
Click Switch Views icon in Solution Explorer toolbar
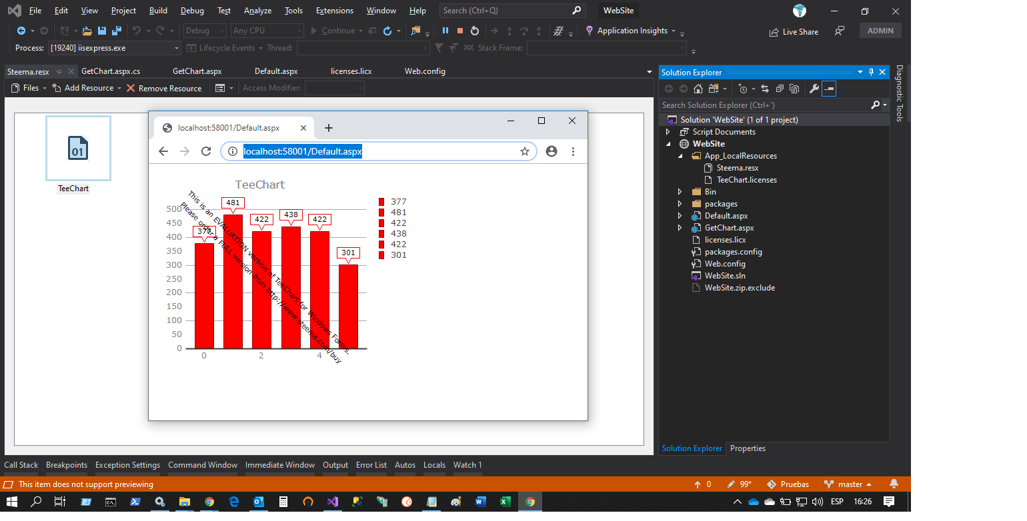(x=714, y=89)
